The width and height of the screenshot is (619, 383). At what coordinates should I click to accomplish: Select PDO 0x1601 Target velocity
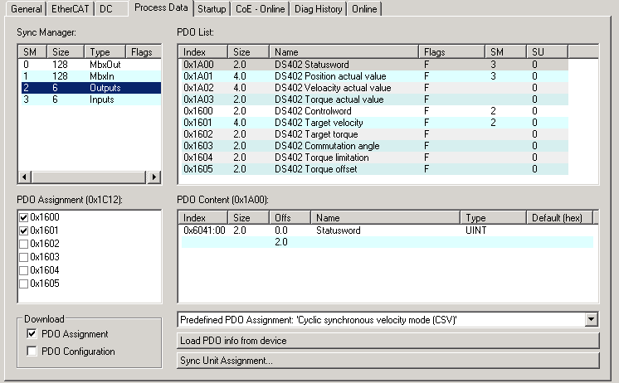tap(375, 123)
